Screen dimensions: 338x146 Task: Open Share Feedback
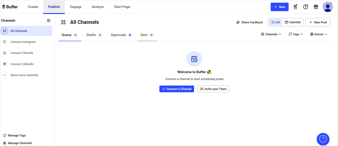tap(250, 22)
